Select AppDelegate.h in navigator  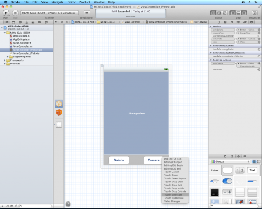(x=22, y=36)
